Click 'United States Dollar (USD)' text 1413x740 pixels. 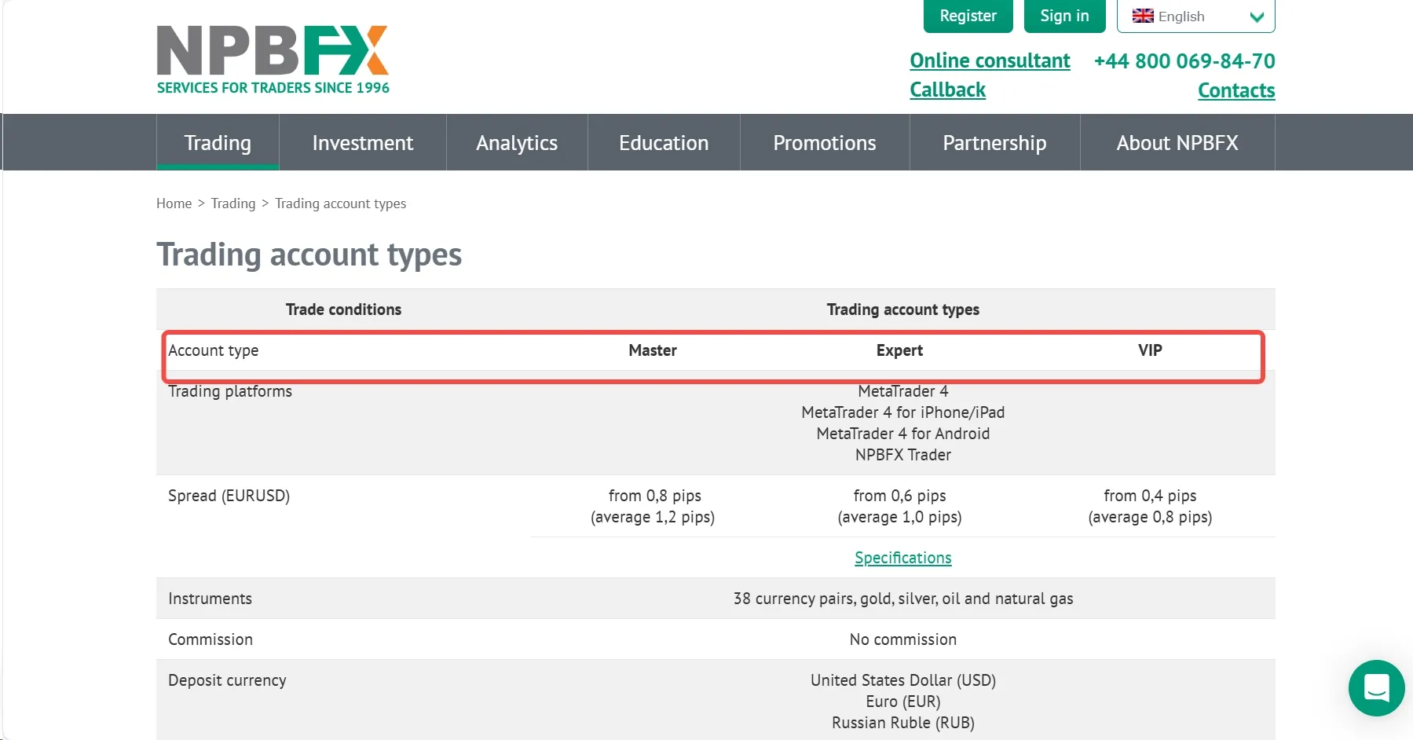(x=902, y=680)
